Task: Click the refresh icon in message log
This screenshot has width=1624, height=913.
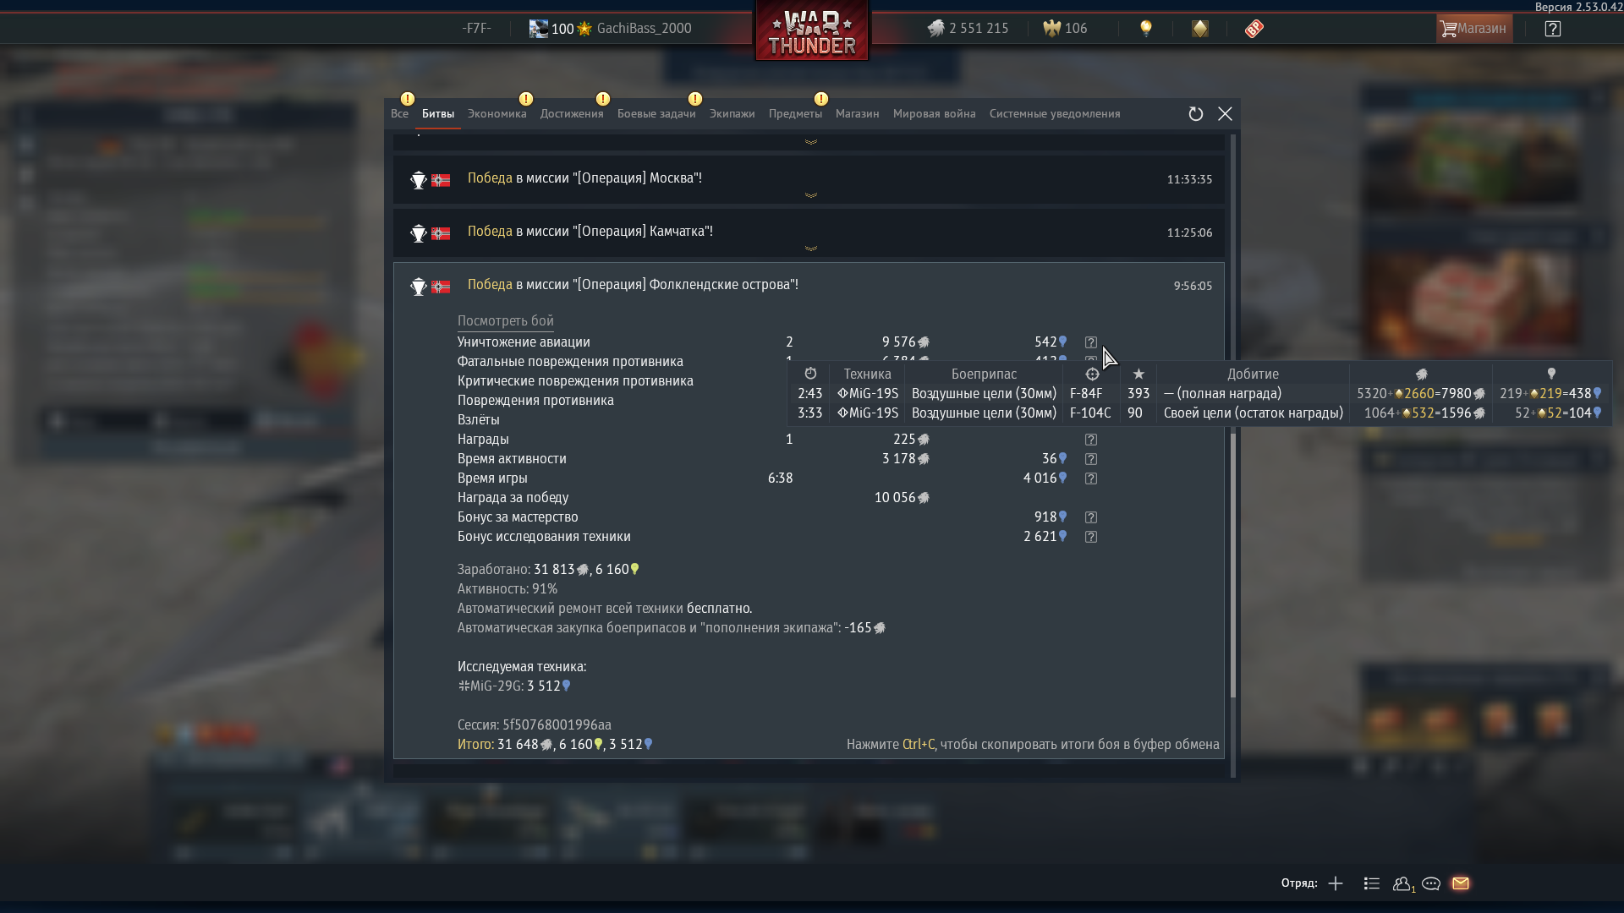Action: click(1195, 114)
